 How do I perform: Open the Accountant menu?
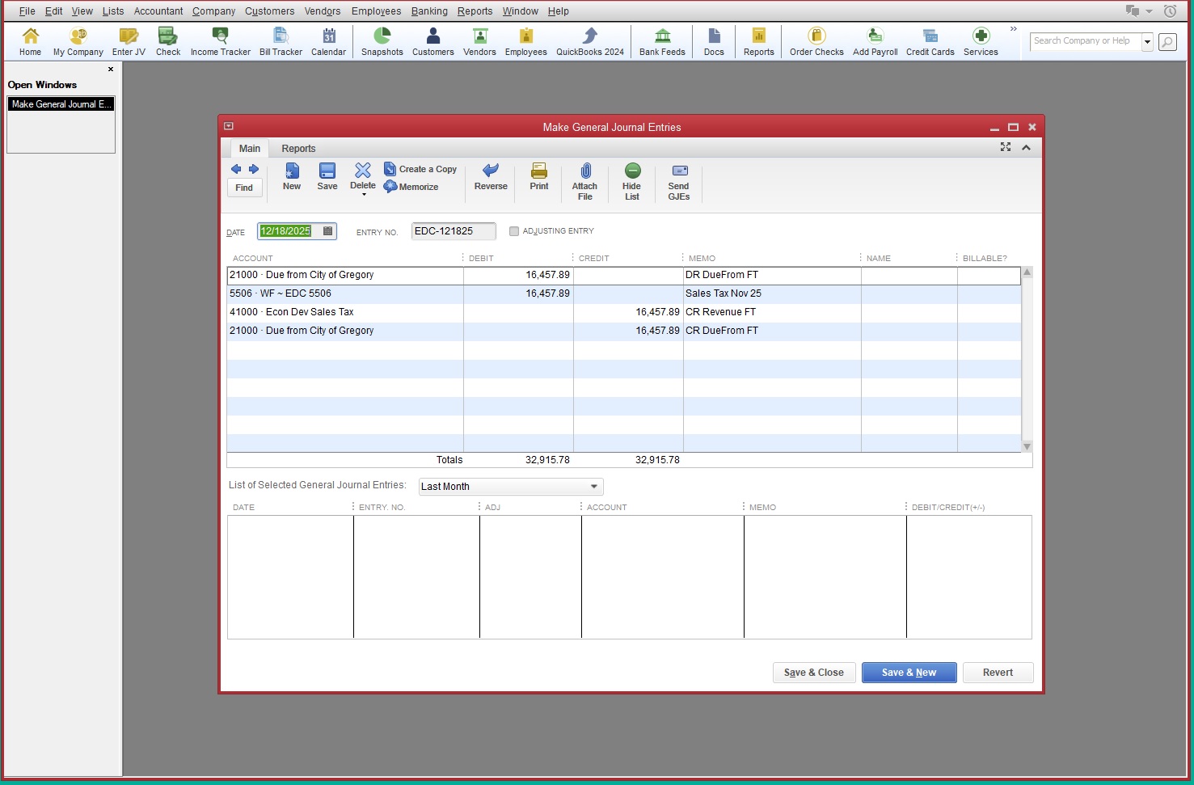coord(158,11)
